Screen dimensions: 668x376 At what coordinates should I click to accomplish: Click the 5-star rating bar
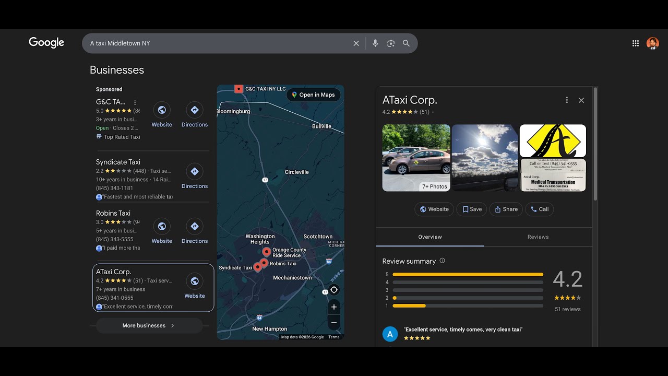click(468, 274)
